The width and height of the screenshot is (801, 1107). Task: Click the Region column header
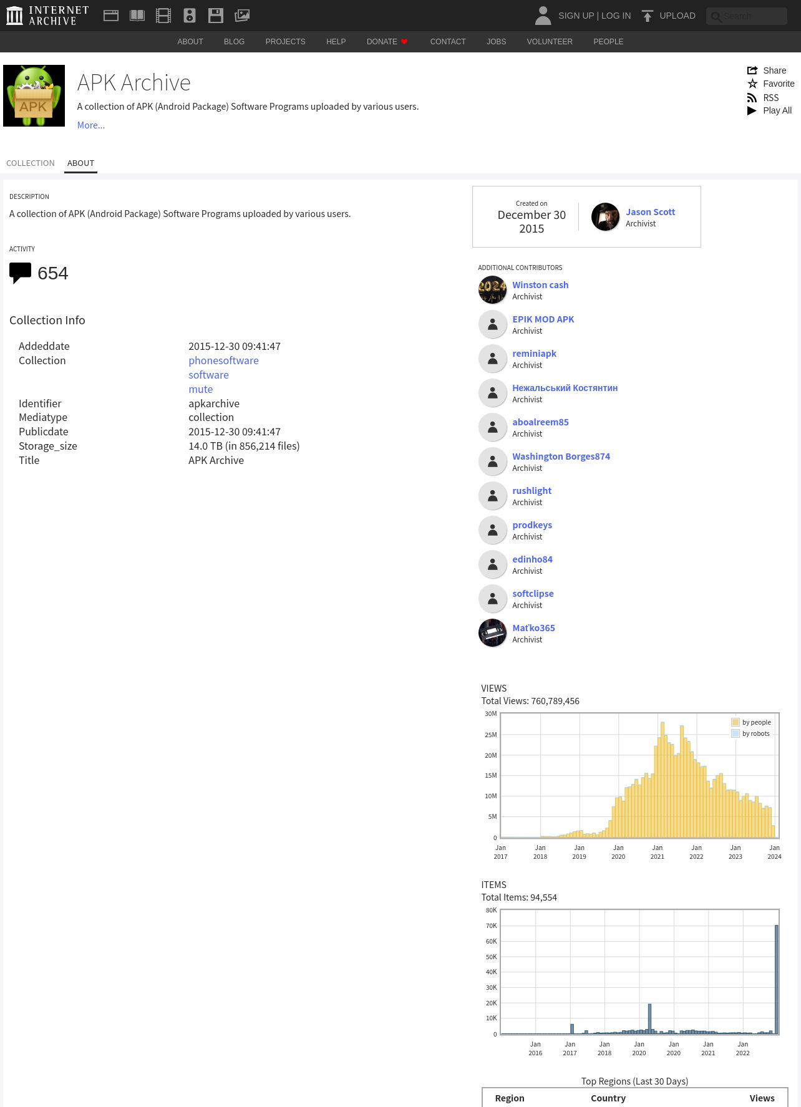(x=510, y=1098)
